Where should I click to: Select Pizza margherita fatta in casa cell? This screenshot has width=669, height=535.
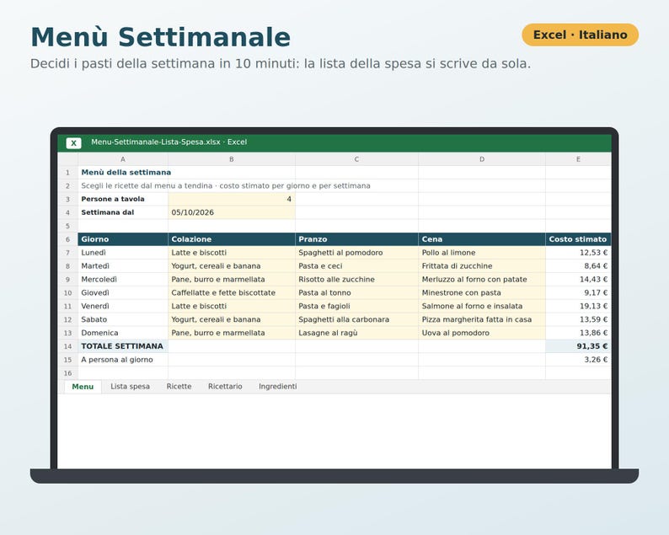pos(482,319)
